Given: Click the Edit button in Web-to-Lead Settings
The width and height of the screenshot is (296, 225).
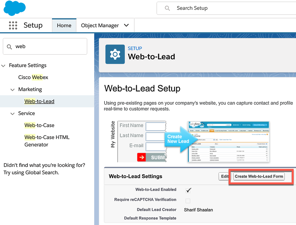Looking at the screenshot, I should (x=224, y=177).
